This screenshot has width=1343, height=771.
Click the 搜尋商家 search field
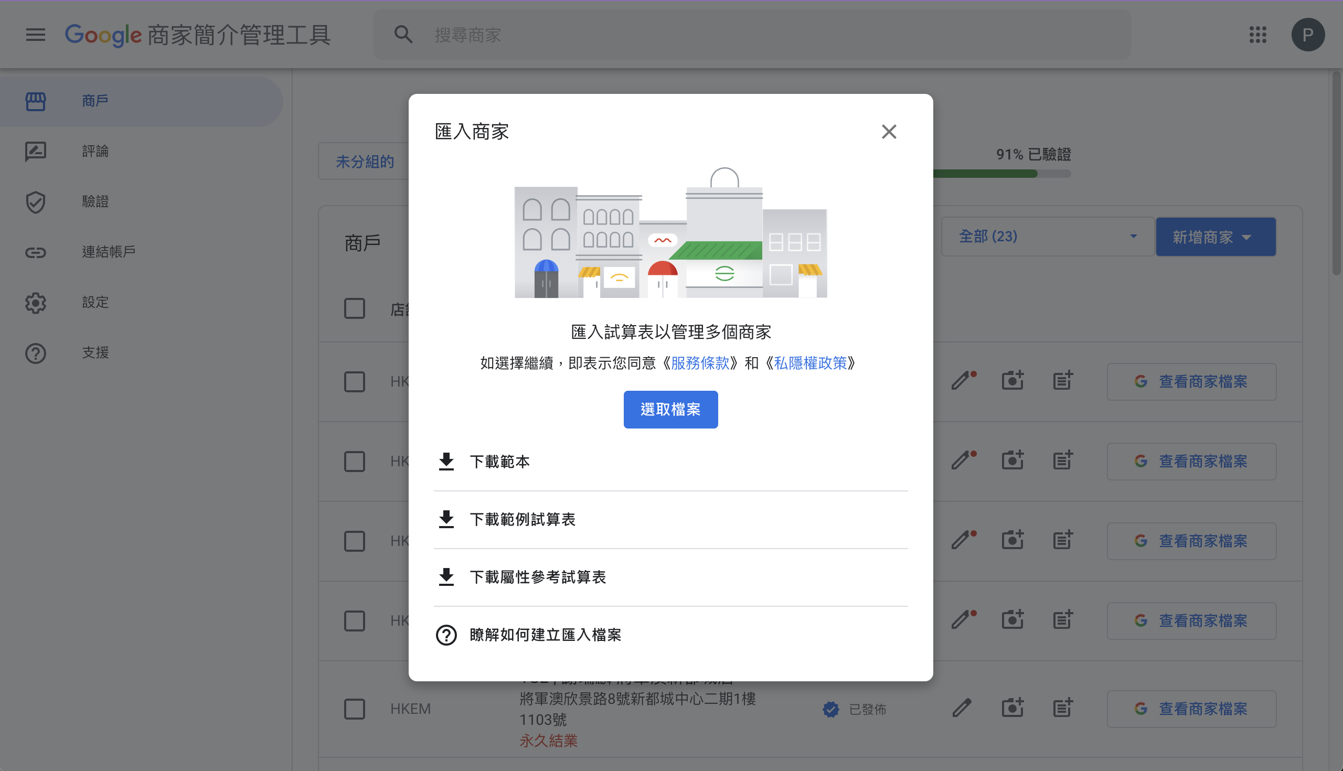pyautogui.click(x=752, y=35)
